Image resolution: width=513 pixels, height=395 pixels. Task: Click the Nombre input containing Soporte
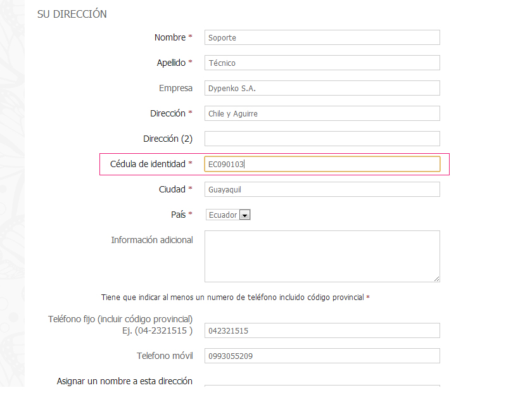pyautogui.click(x=322, y=37)
